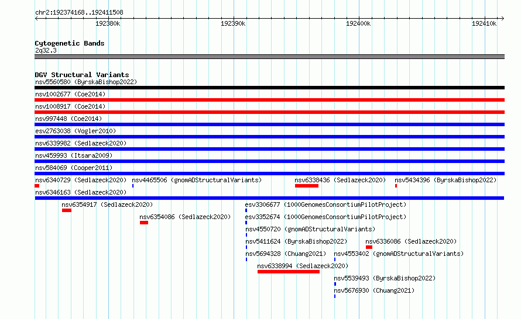Open nsv6338436 (Sedlazeck2020) label
The width and height of the screenshot is (521, 319).
point(340,180)
